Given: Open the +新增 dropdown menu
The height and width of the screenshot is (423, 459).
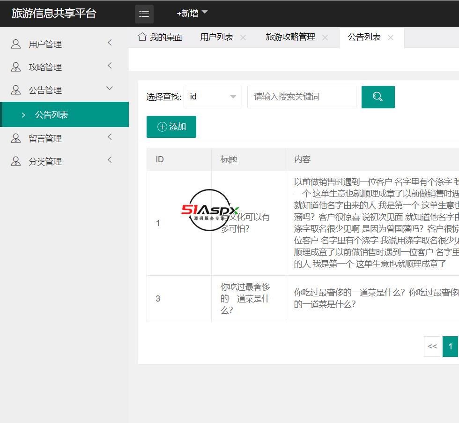Looking at the screenshot, I should (192, 14).
